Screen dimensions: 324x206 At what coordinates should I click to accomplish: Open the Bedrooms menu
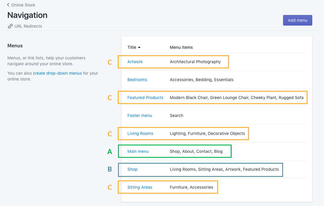[137, 80]
